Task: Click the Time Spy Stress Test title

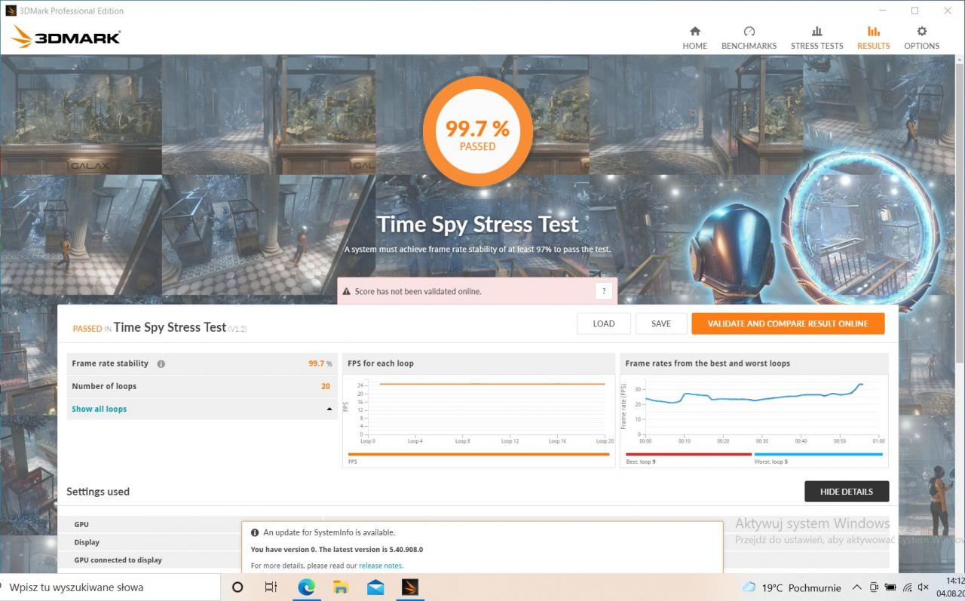Action: click(478, 225)
